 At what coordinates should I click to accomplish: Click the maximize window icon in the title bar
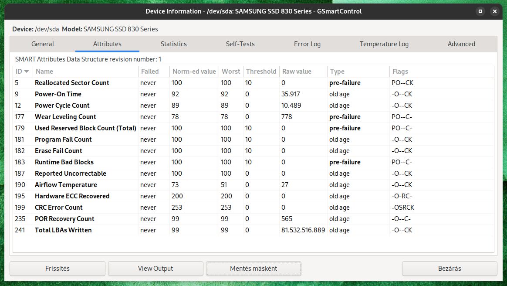click(x=480, y=11)
